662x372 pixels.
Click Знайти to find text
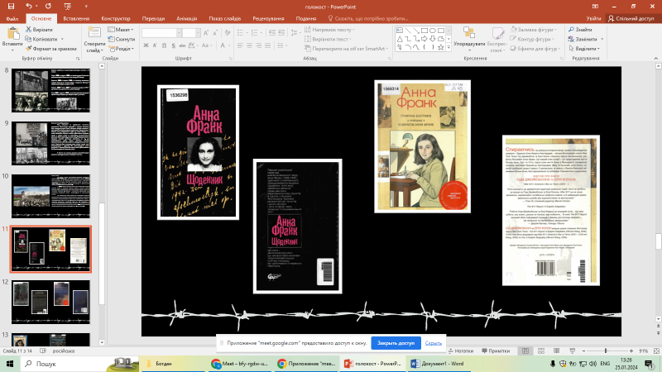(580, 30)
